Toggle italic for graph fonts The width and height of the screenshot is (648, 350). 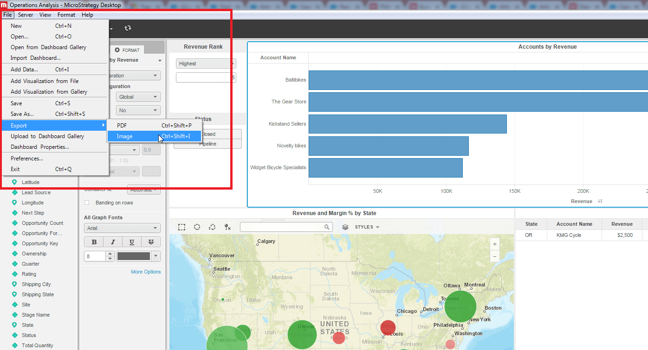point(113,242)
